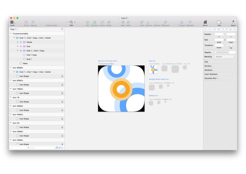Select the icon-40 artboard row
246x174 pixels.
tap(37, 123)
